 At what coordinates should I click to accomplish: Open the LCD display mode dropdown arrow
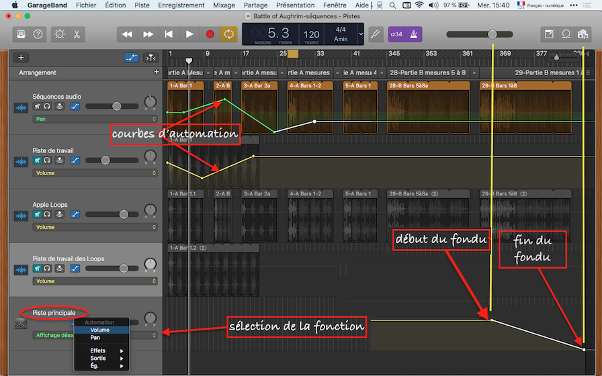pyautogui.click(x=361, y=34)
